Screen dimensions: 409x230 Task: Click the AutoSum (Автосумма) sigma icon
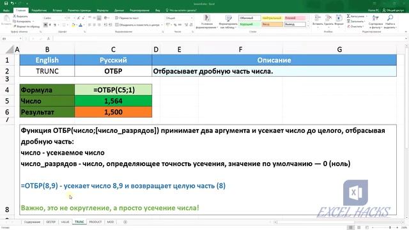(x=348, y=16)
